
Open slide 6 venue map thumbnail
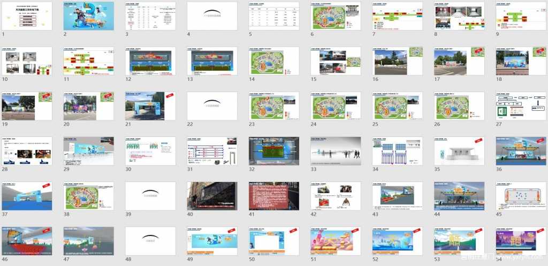[x=336, y=16]
